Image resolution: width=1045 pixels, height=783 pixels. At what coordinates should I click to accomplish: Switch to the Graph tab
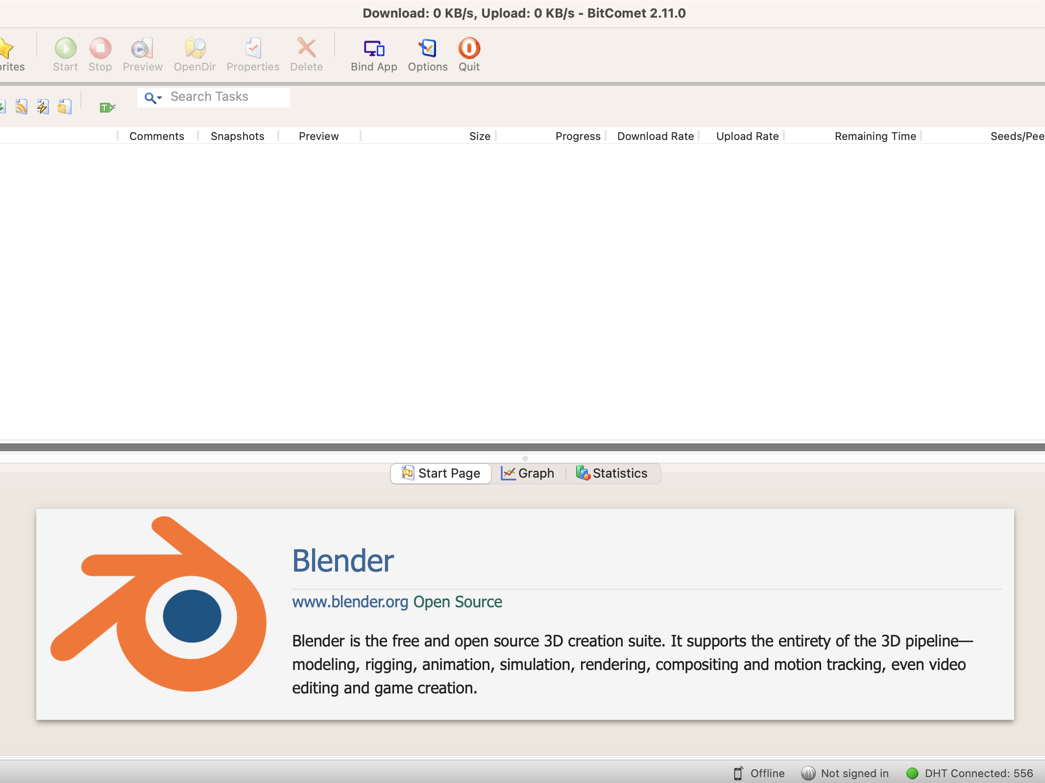(x=528, y=473)
